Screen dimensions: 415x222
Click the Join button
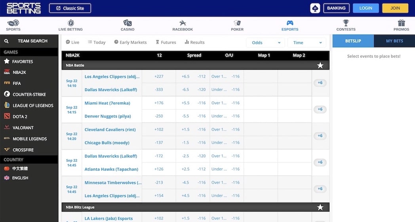click(x=395, y=8)
